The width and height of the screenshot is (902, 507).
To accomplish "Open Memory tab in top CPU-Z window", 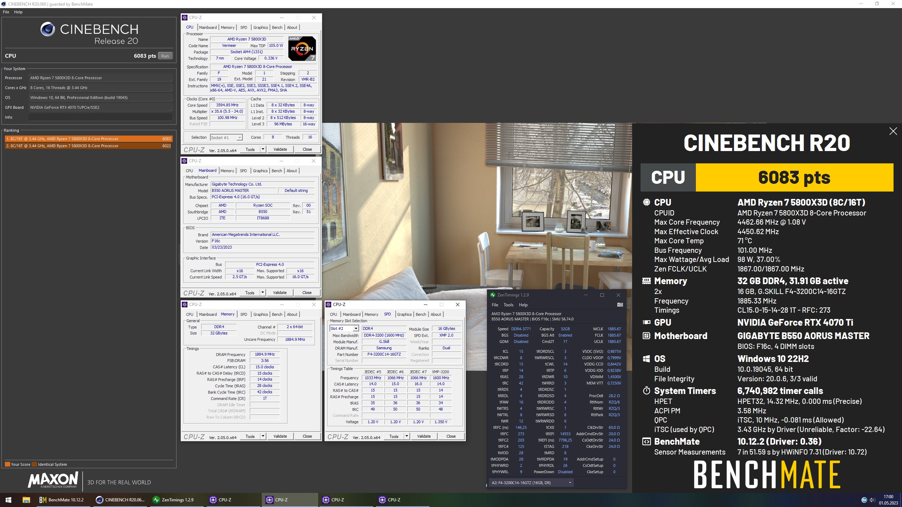I will [228, 27].
